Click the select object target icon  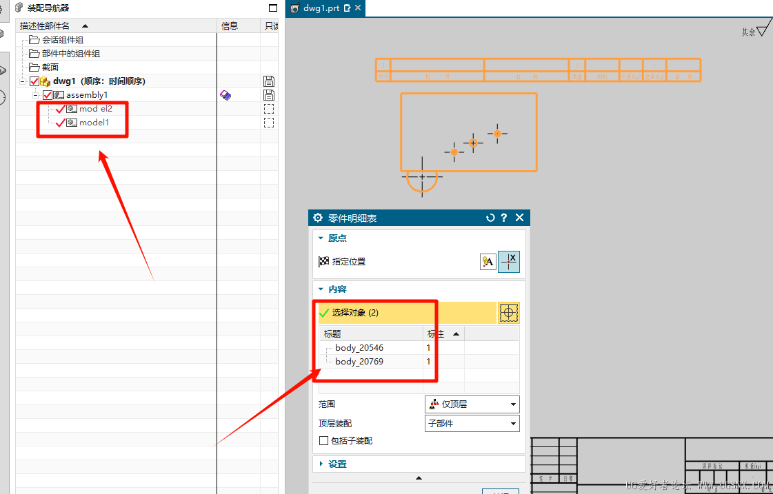(509, 313)
